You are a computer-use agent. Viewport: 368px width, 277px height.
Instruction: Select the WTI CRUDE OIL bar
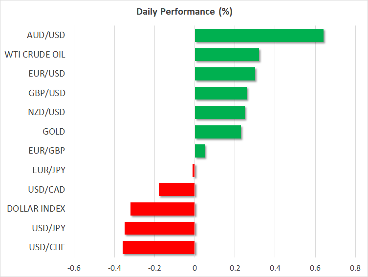pos(227,55)
